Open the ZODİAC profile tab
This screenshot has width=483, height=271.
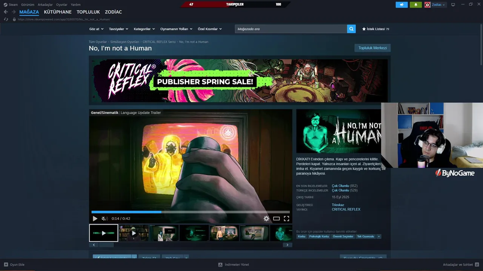click(113, 12)
